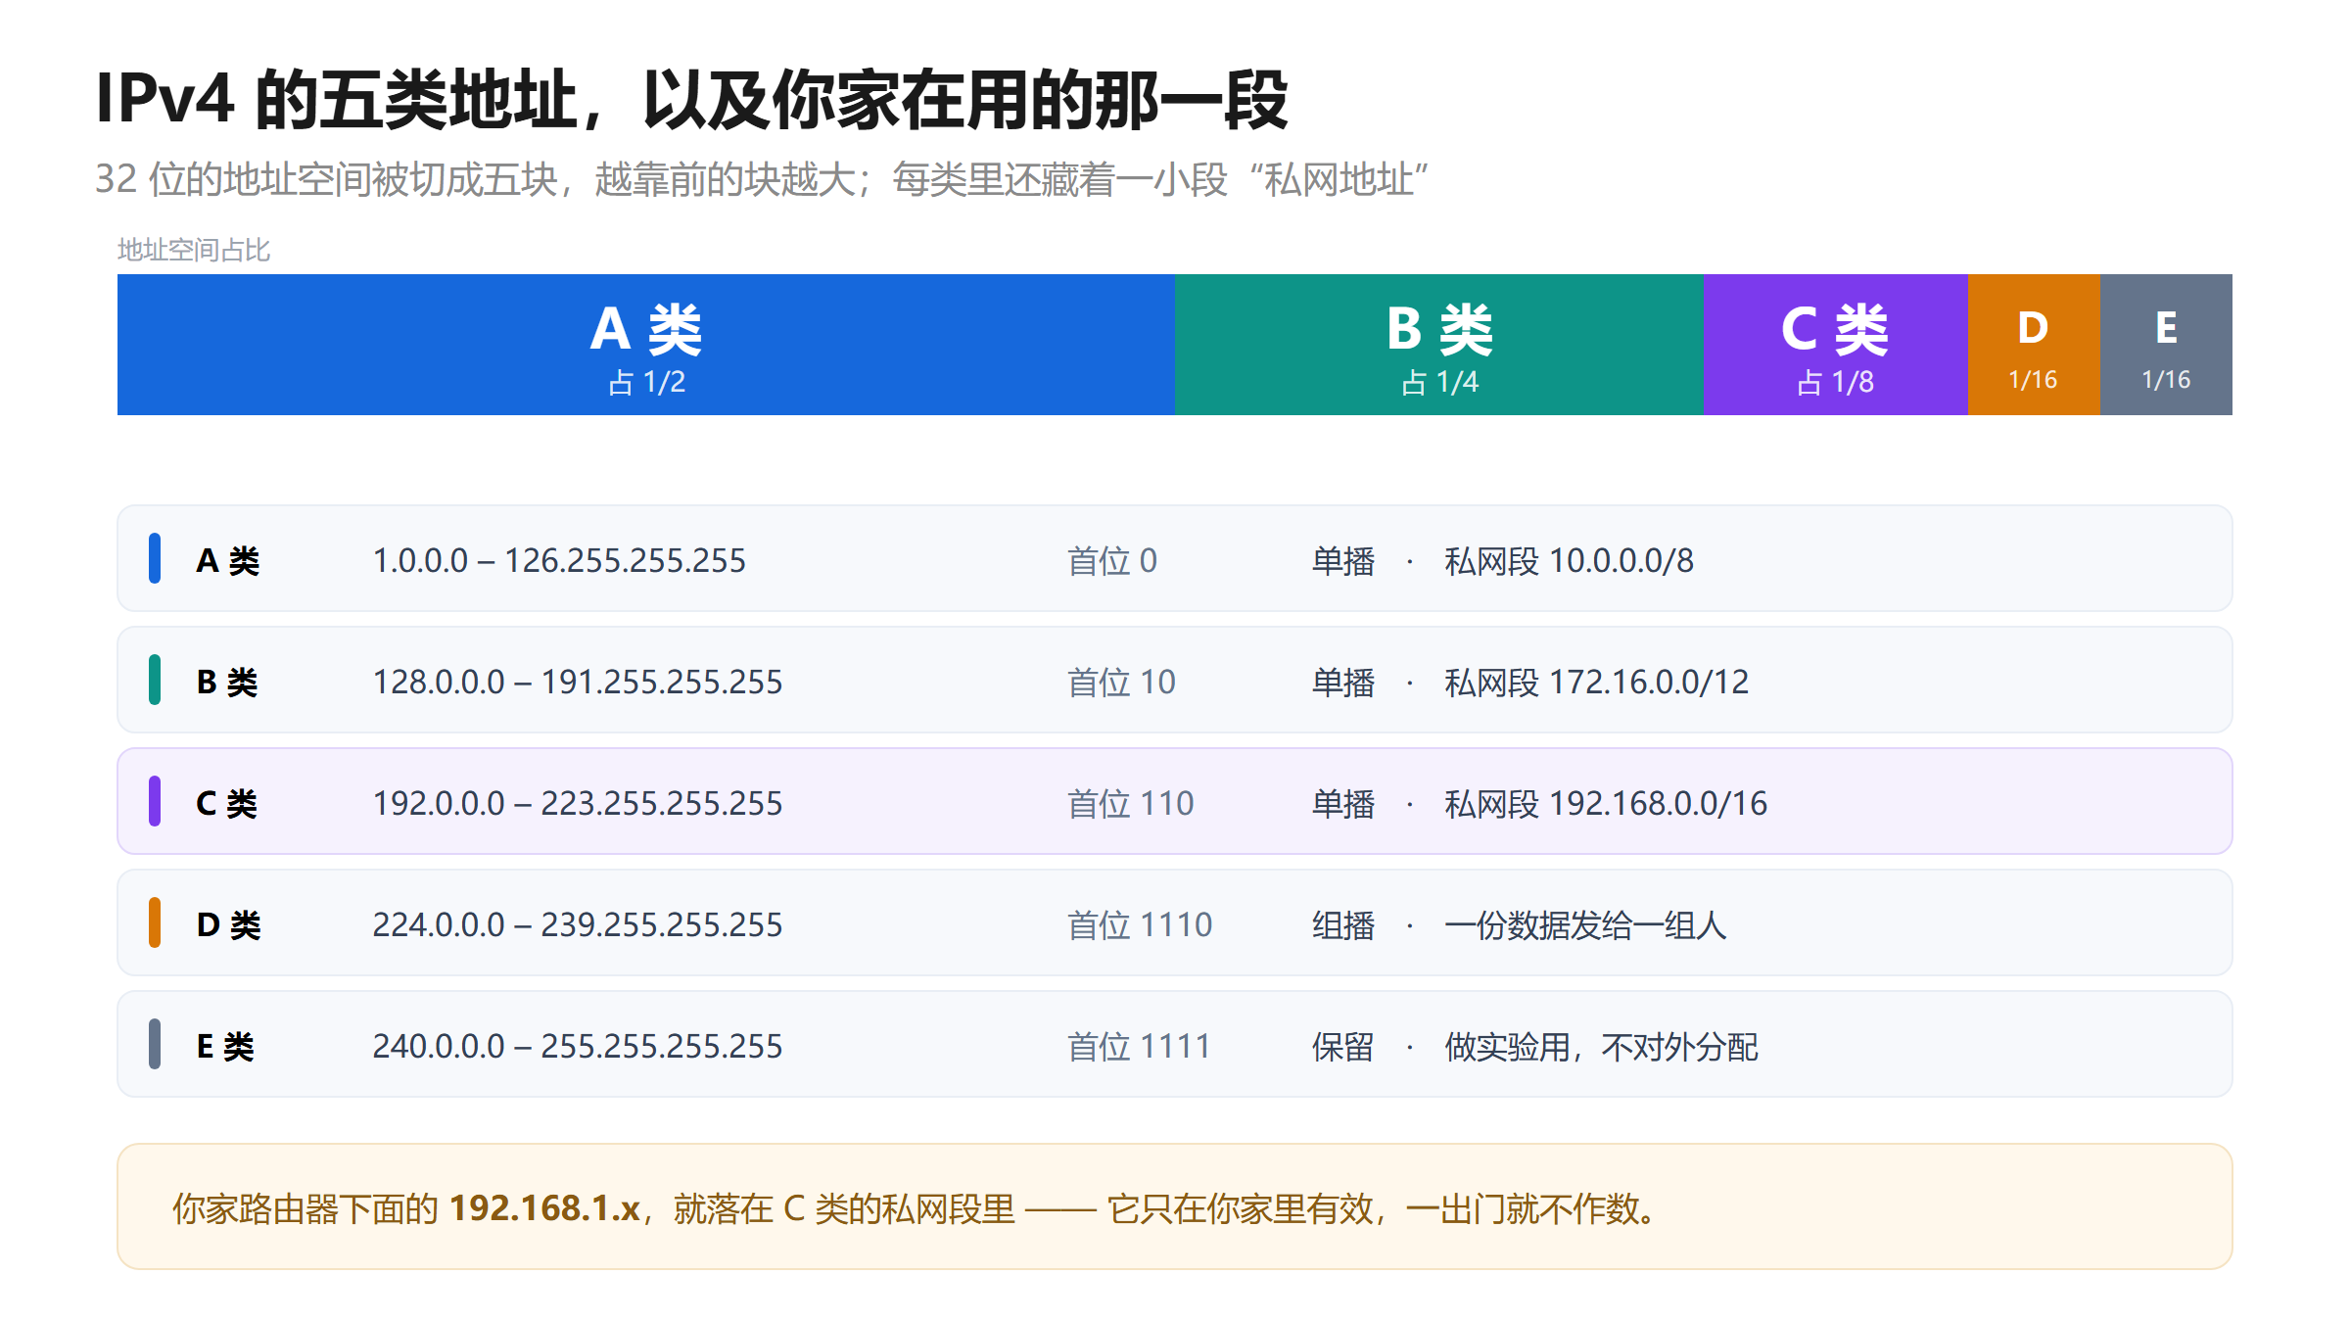Viewport: 2350px width, 1322px height.
Task: Click the text 首位 1111
Action: [1139, 1046]
